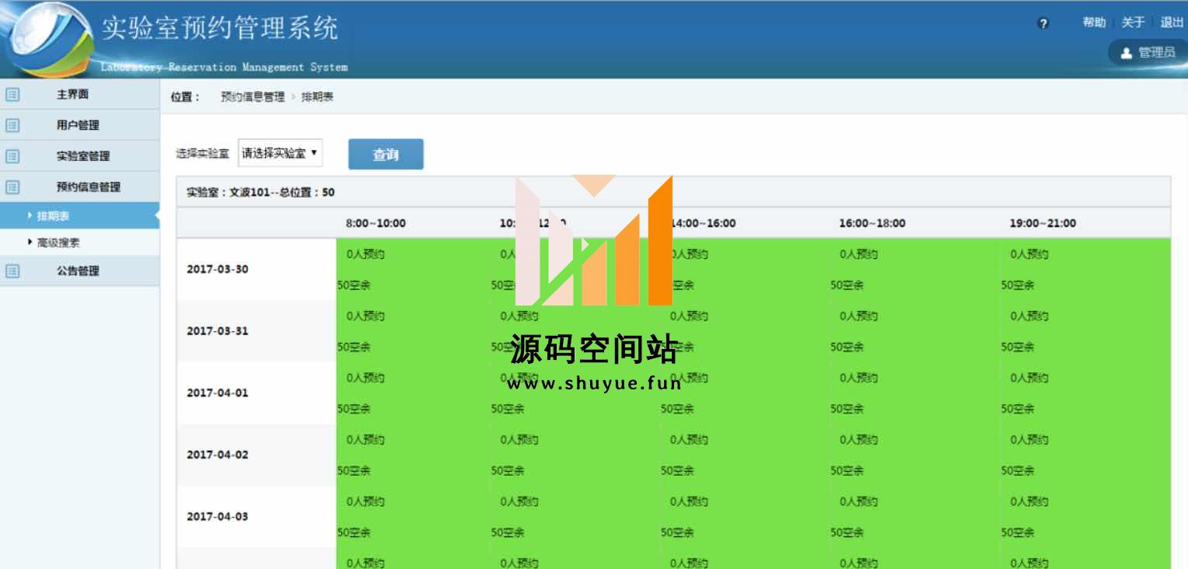Click 0人预约 for 2017-03-30 at 16:00~18:00
This screenshot has height=569, width=1188.
coord(858,254)
